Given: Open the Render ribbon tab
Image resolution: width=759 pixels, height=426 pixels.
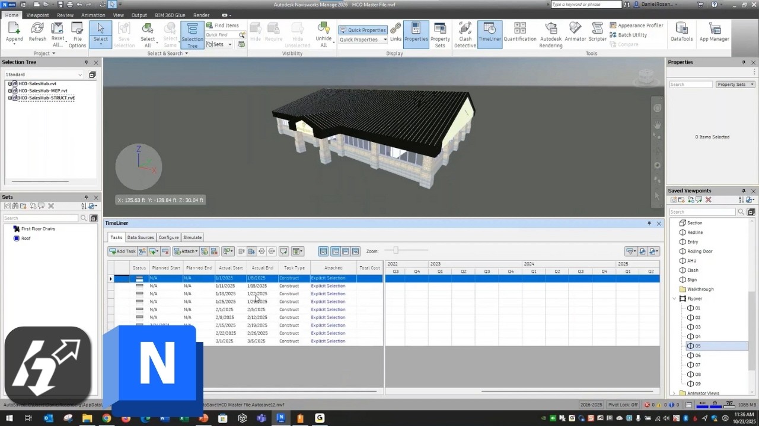Looking at the screenshot, I should [x=202, y=15].
